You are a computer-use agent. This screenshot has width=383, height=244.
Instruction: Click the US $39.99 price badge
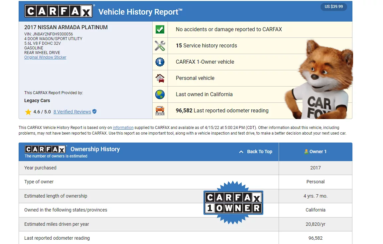(333, 7)
